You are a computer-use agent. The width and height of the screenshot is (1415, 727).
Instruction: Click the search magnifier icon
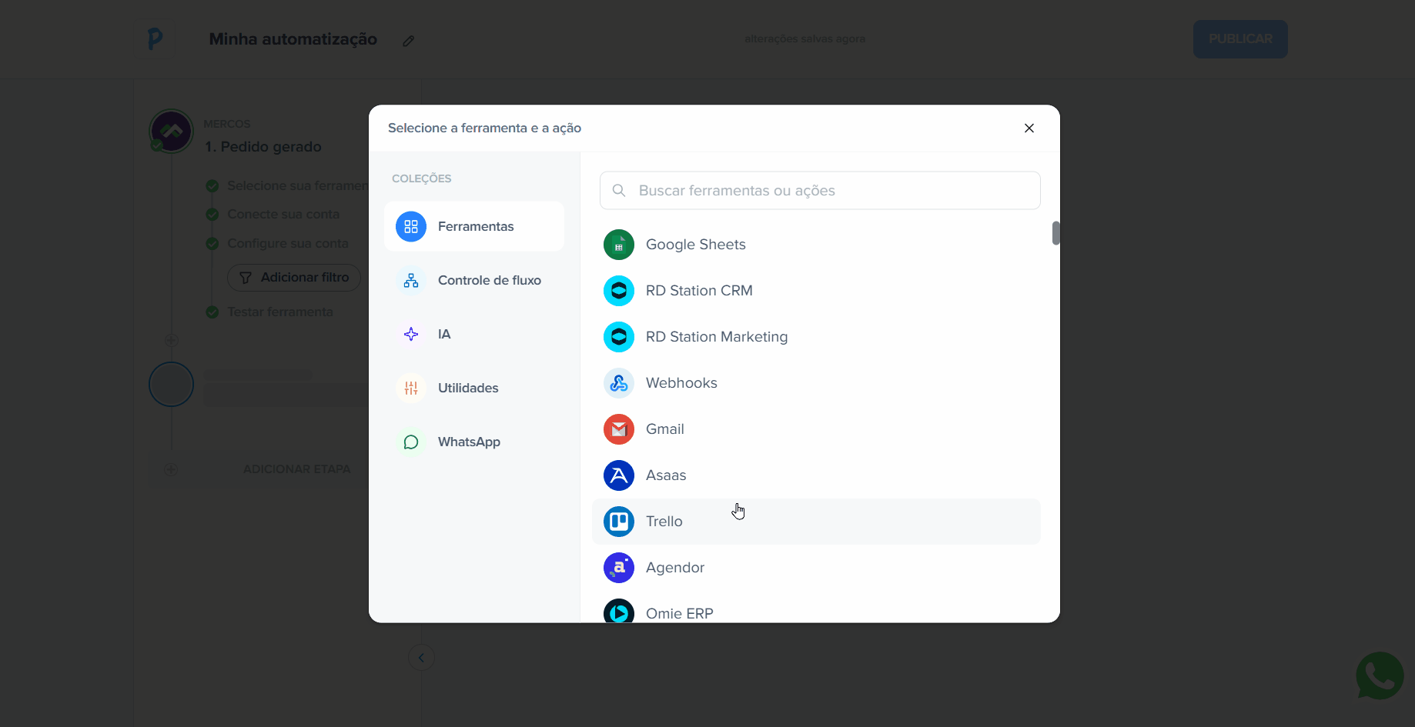(619, 190)
